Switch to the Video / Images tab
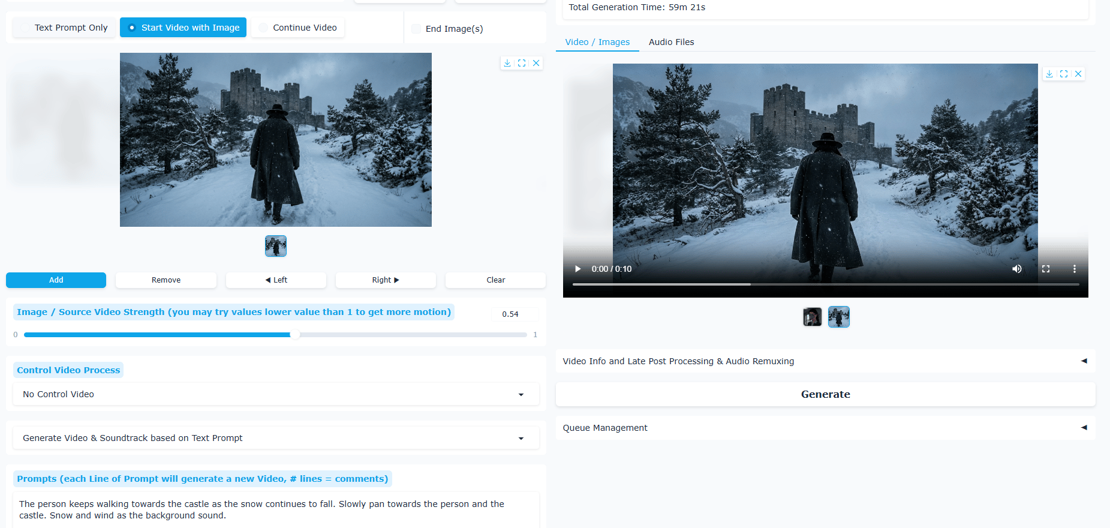 597,42
